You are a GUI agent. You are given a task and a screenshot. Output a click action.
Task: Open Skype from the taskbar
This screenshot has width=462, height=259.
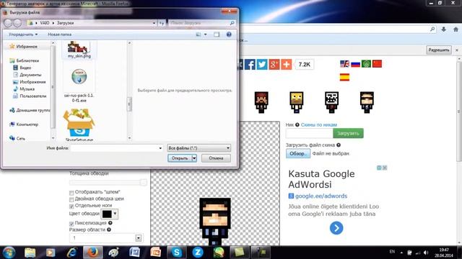[x=176, y=253]
